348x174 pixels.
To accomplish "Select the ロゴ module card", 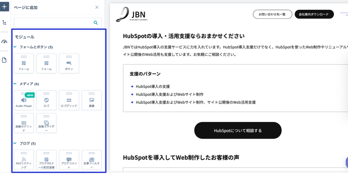I will [x=46, y=100].
